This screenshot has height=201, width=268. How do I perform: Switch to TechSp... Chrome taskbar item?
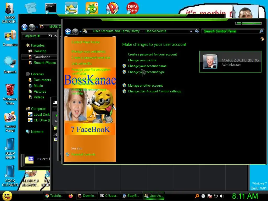tap(54, 196)
